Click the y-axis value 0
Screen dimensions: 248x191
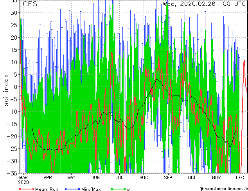15,87
